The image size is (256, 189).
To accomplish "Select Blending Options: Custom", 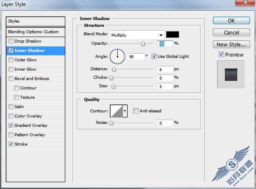I will point(35,32).
